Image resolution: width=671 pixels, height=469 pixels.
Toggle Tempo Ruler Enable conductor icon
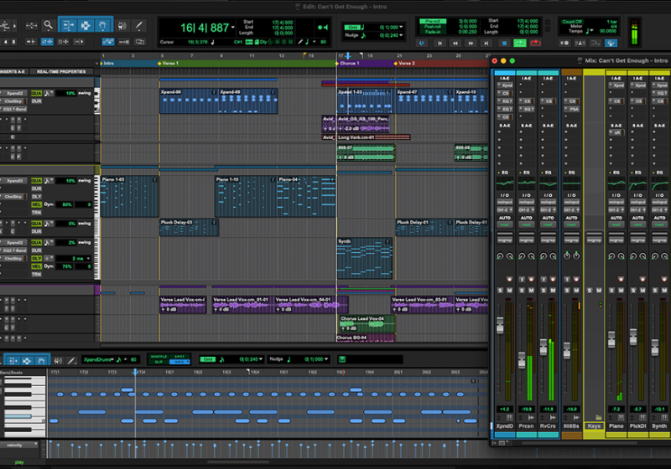[x=611, y=44]
